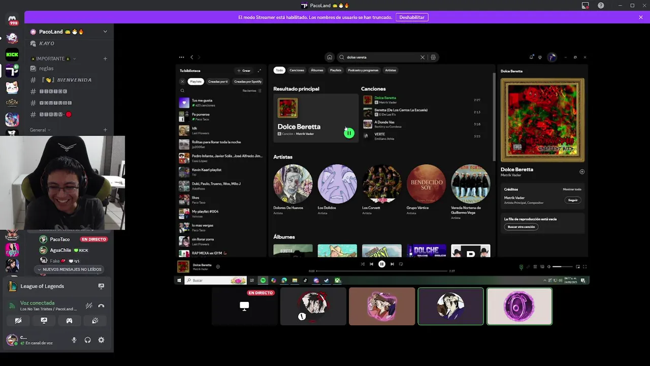Click Mostrar todo in Créditos
Image resolution: width=650 pixels, height=366 pixels.
pyautogui.click(x=572, y=189)
